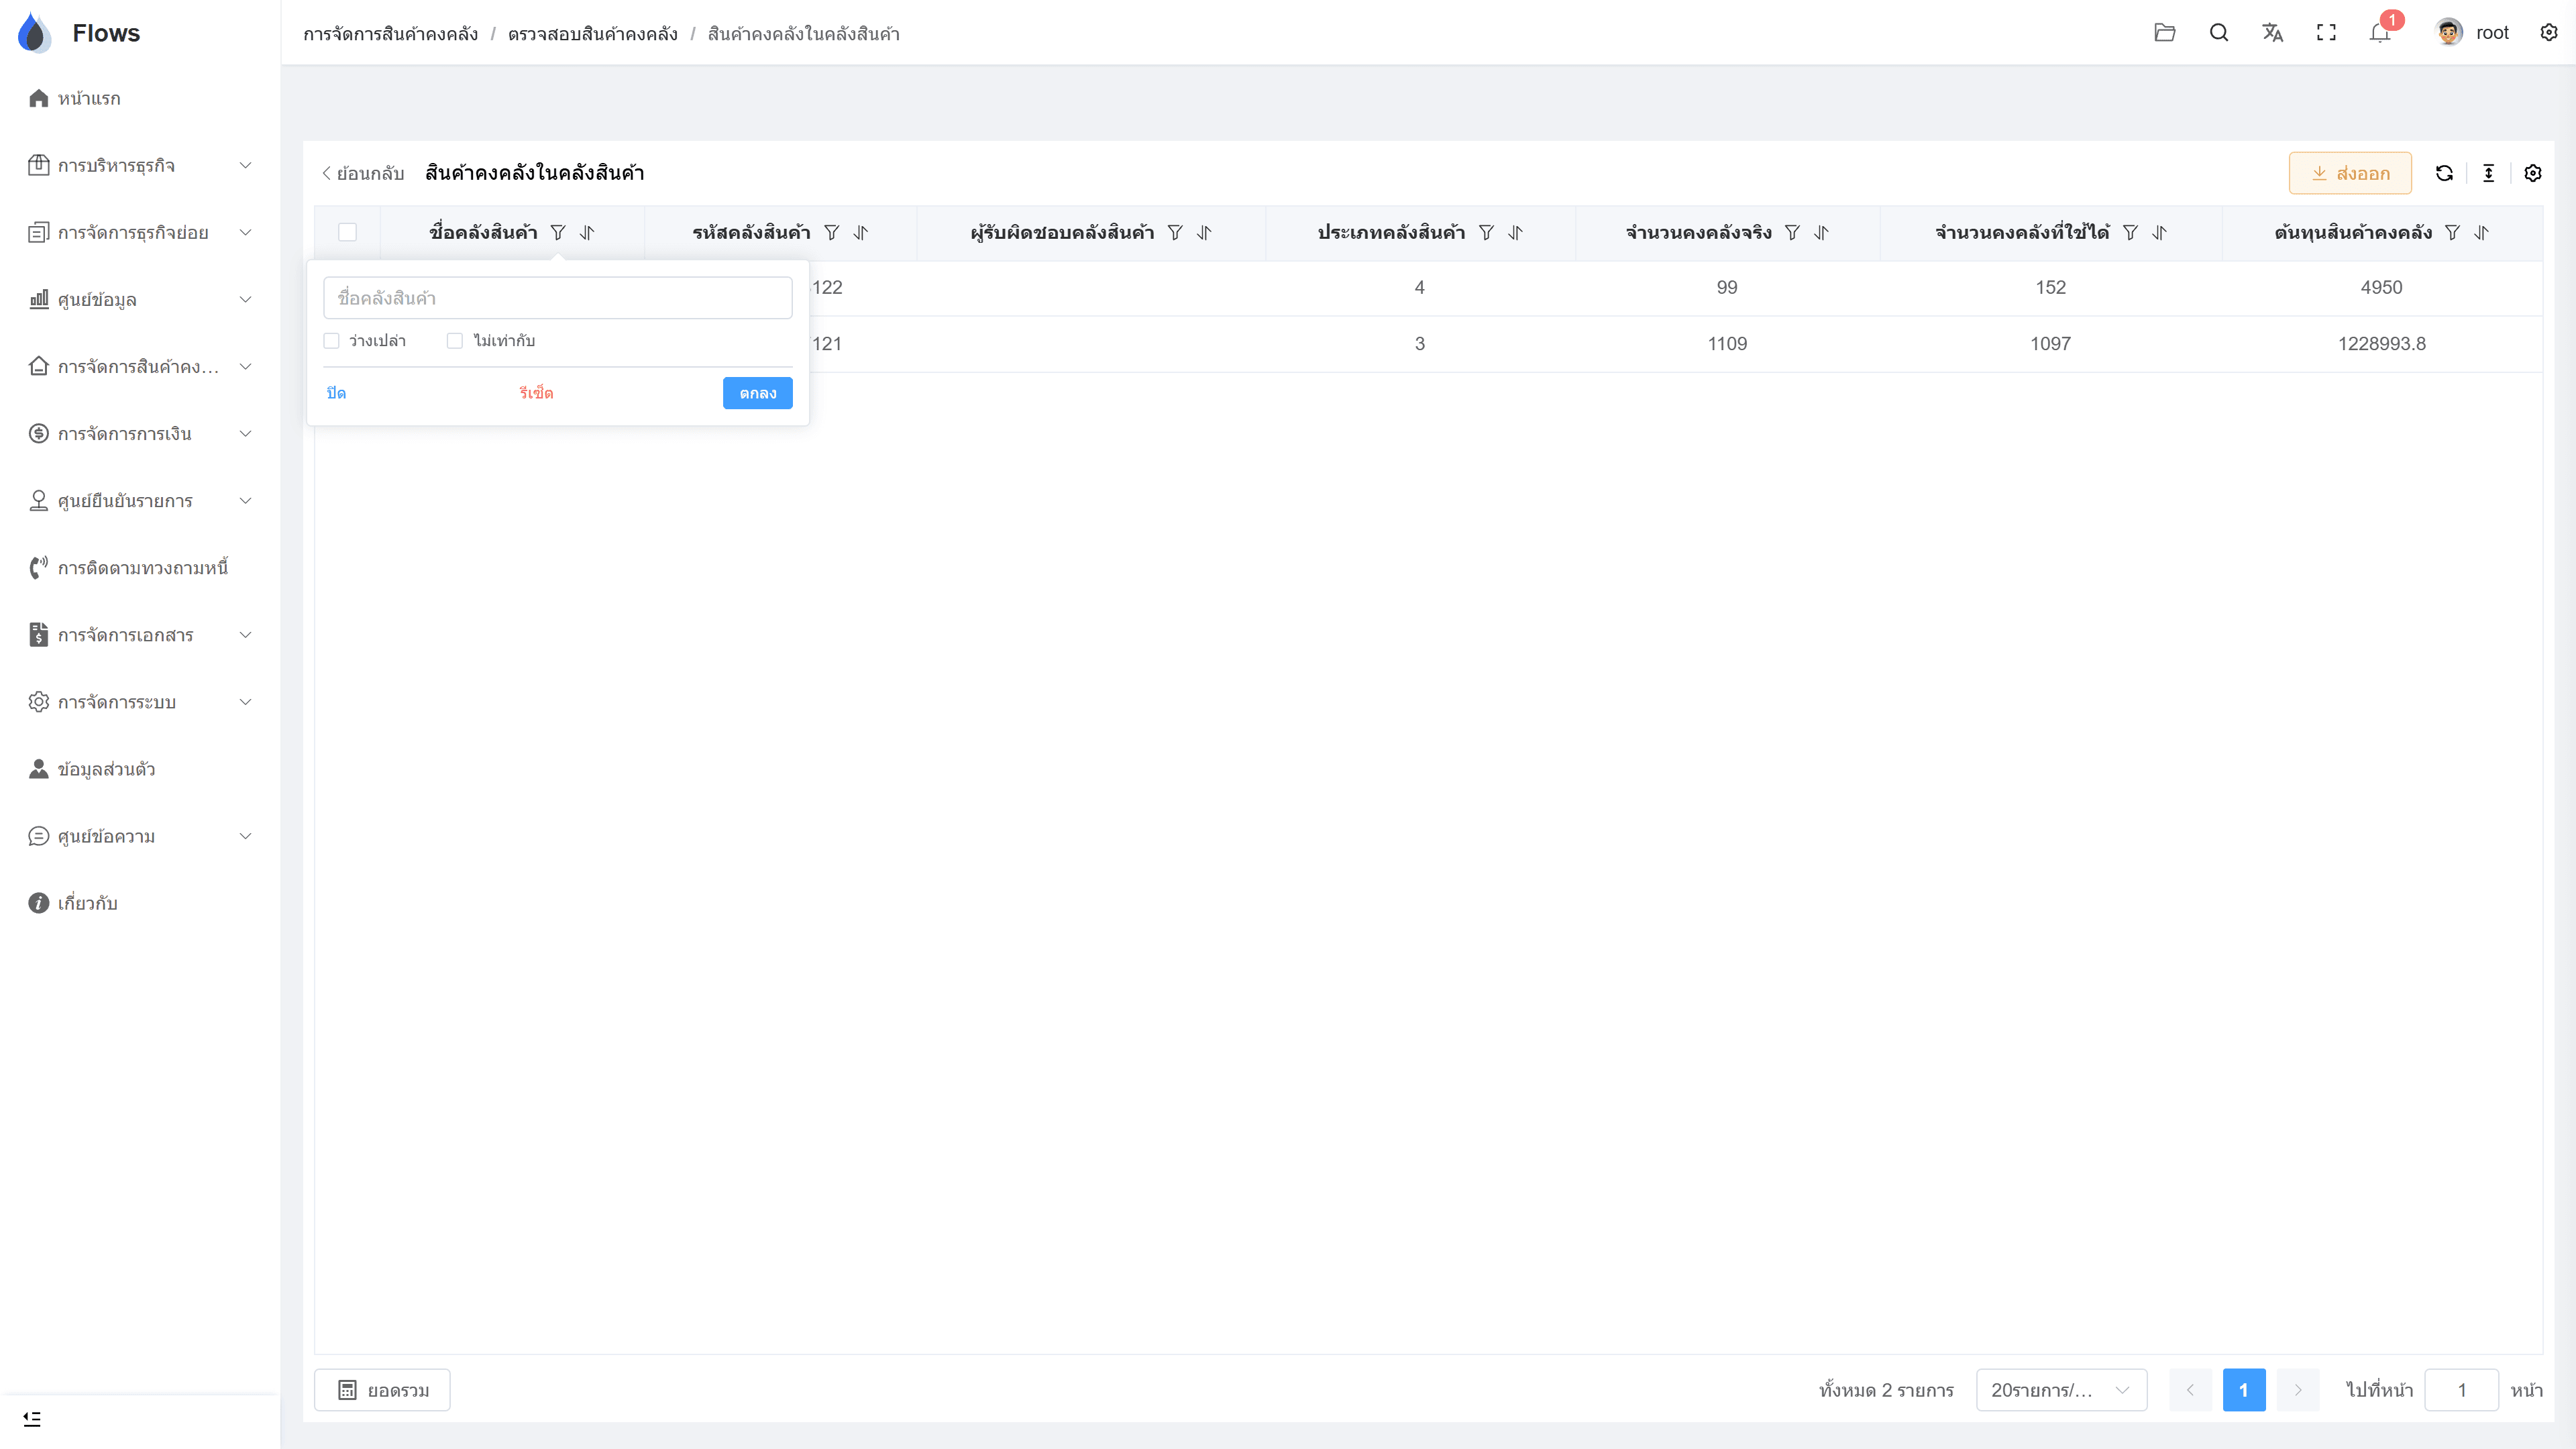Sort the ผู้รับผิดชอบคลังสินค้า column
The image size is (2576, 1449).
click(x=1204, y=233)
